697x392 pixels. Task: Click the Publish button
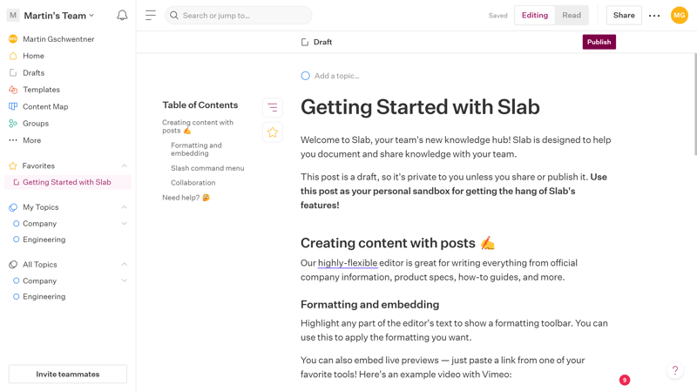(599, 42)
